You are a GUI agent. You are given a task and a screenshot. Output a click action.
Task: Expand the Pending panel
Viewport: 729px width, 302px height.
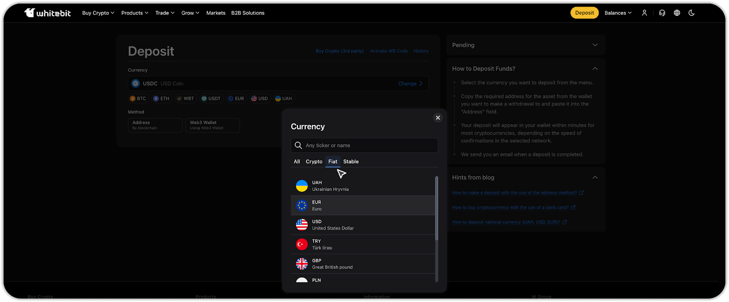pos(595,45)
